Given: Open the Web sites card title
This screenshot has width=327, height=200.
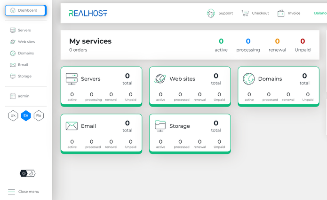Looking at the screenshot, I should (182, 79).
